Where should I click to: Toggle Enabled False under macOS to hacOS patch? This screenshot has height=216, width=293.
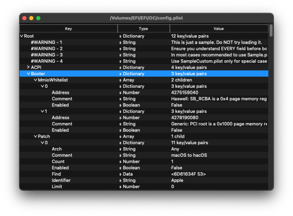pos(177,168)
